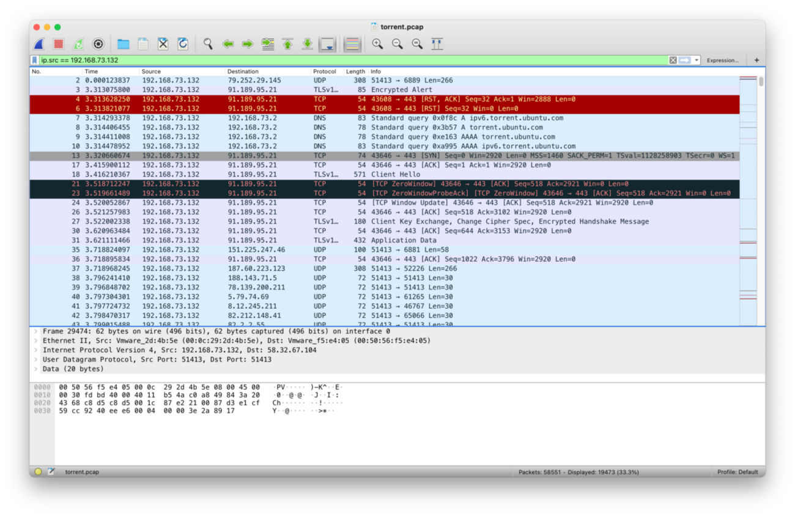Sort by the Protocol column header
Screen dimensions: 795x516
pyautogui.click(x=327, y=72)
